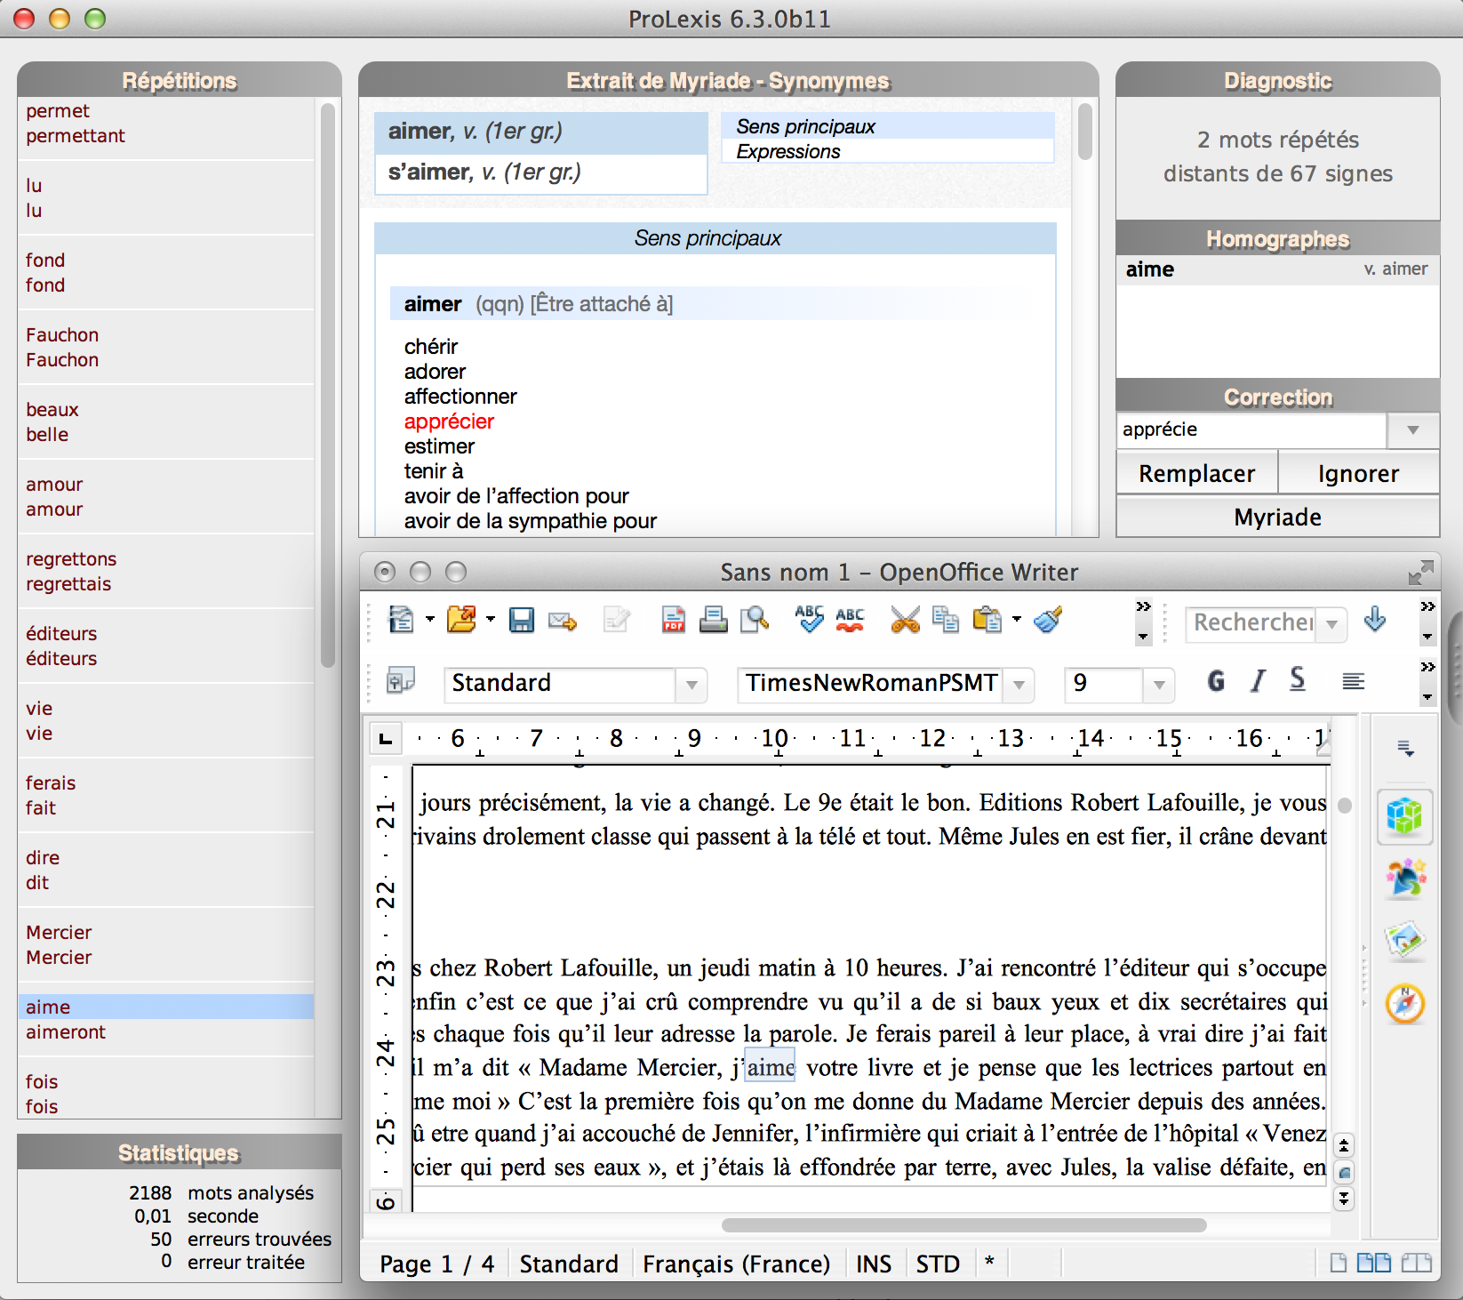Click the Ignorer button
1463x1300 pixels.
tap(1358, 473)
